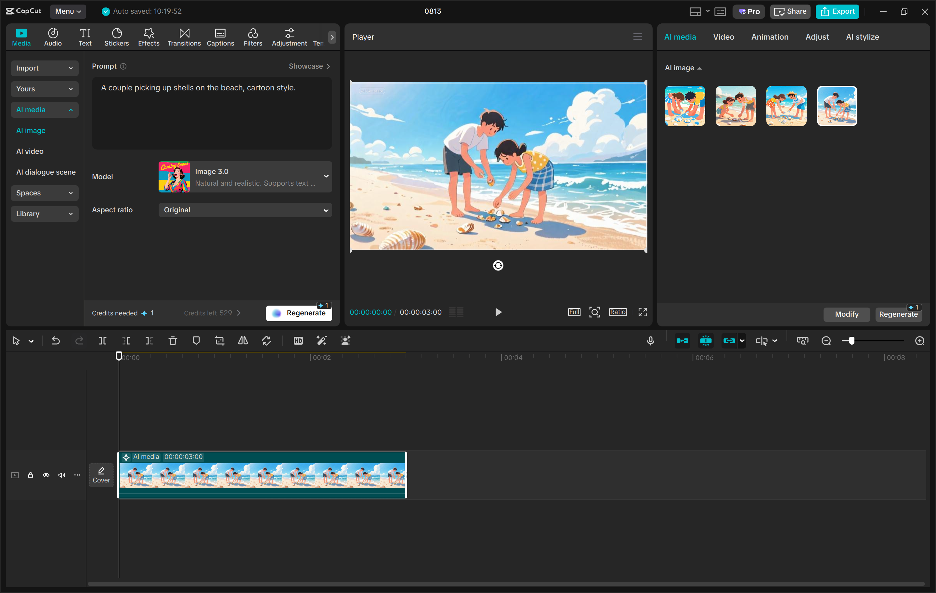Click the Split clip tool

[x=103, y=341]
